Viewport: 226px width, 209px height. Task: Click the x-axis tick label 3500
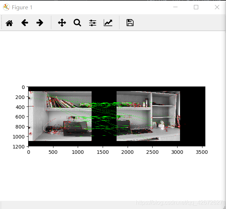[x=202, y=152]
